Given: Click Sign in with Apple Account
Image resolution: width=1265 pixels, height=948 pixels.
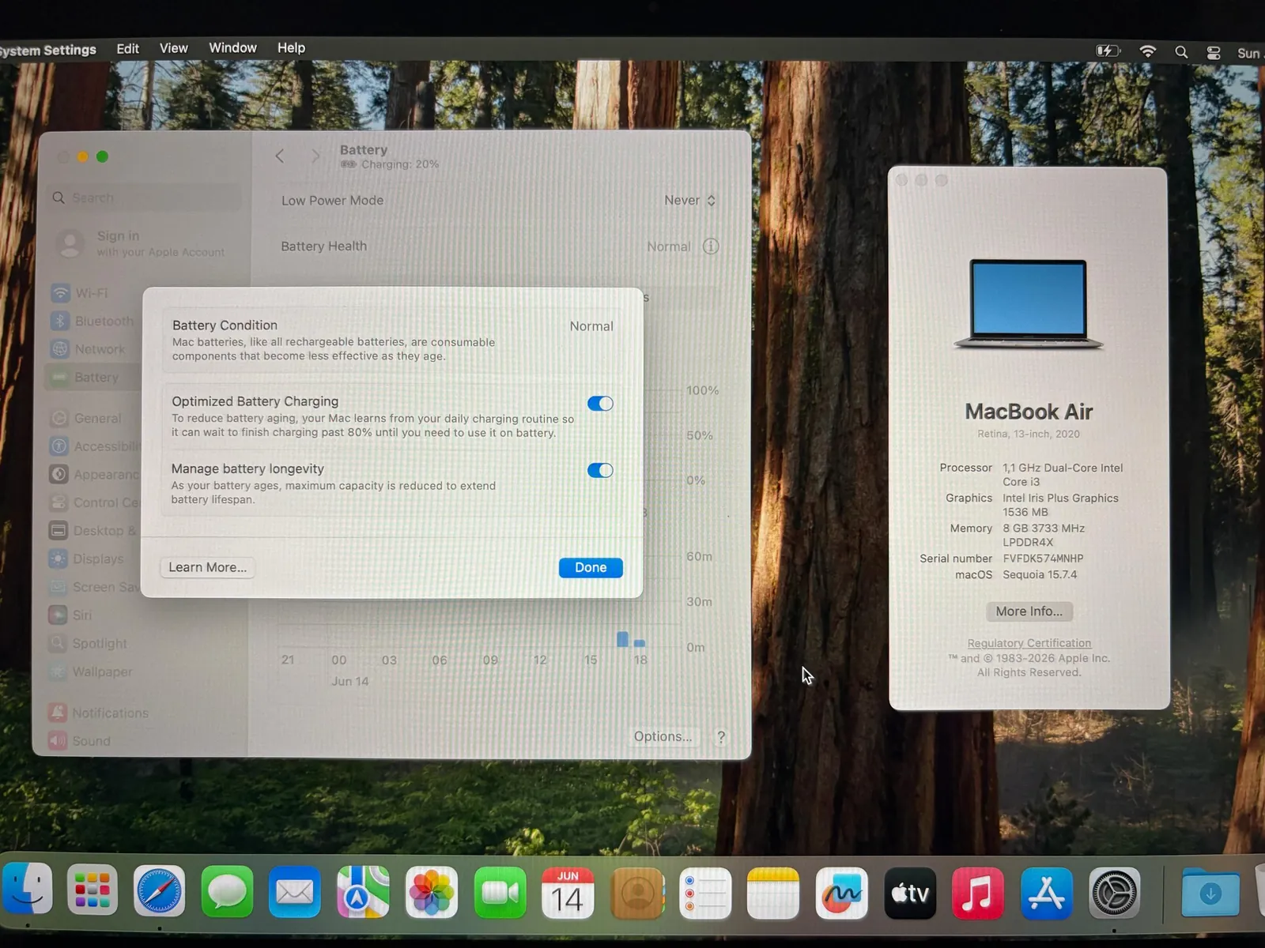Looking at the screenshot, I should pyautogui.click(x=142, y=243).
